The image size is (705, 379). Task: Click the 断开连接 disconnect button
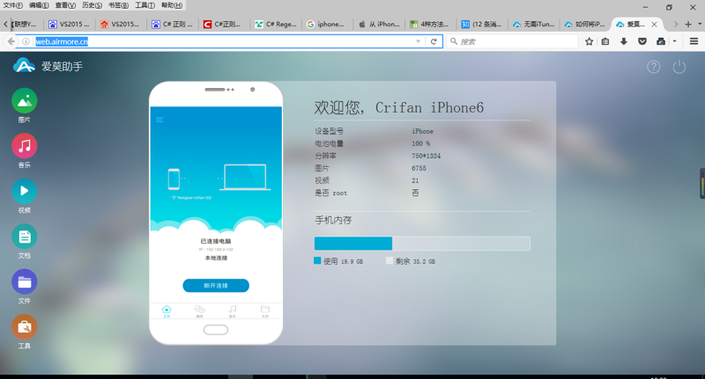click(x=216, y=285)
